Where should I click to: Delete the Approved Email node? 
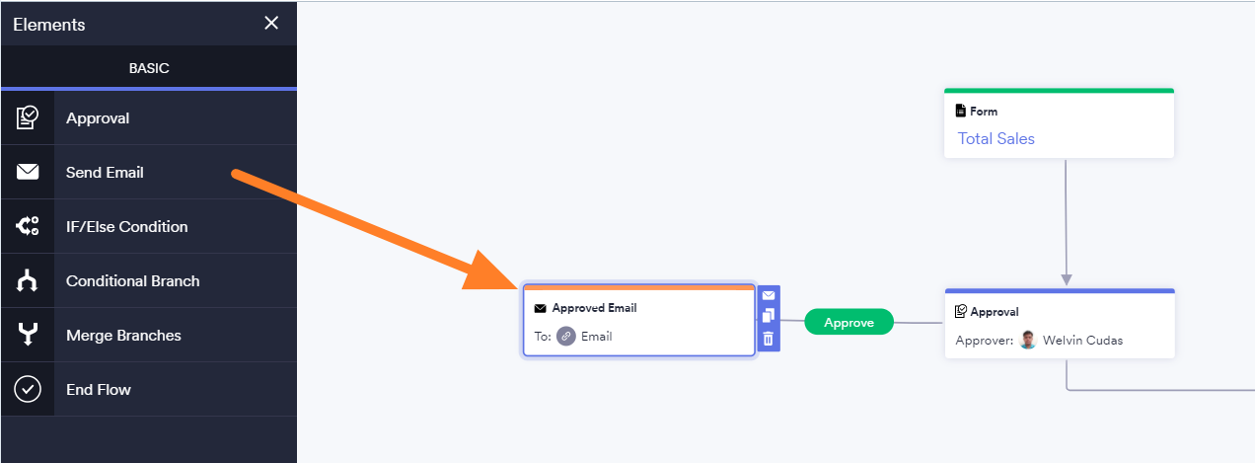[x=769, y=339]
